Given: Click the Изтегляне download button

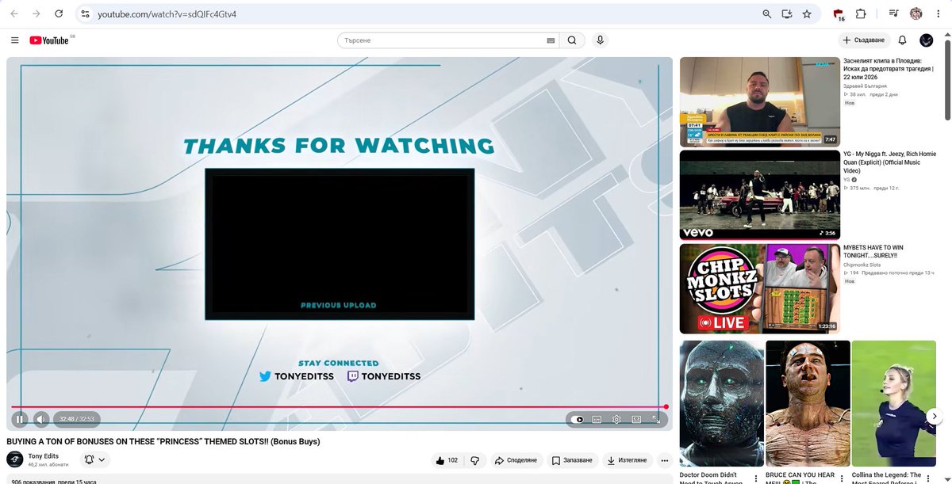Looking at the screenshot, I should (x=628, y=460).
